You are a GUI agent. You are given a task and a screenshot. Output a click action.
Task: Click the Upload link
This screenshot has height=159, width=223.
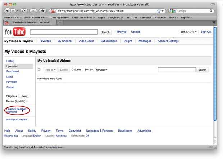pyautogui.click(x=135, y=32)
